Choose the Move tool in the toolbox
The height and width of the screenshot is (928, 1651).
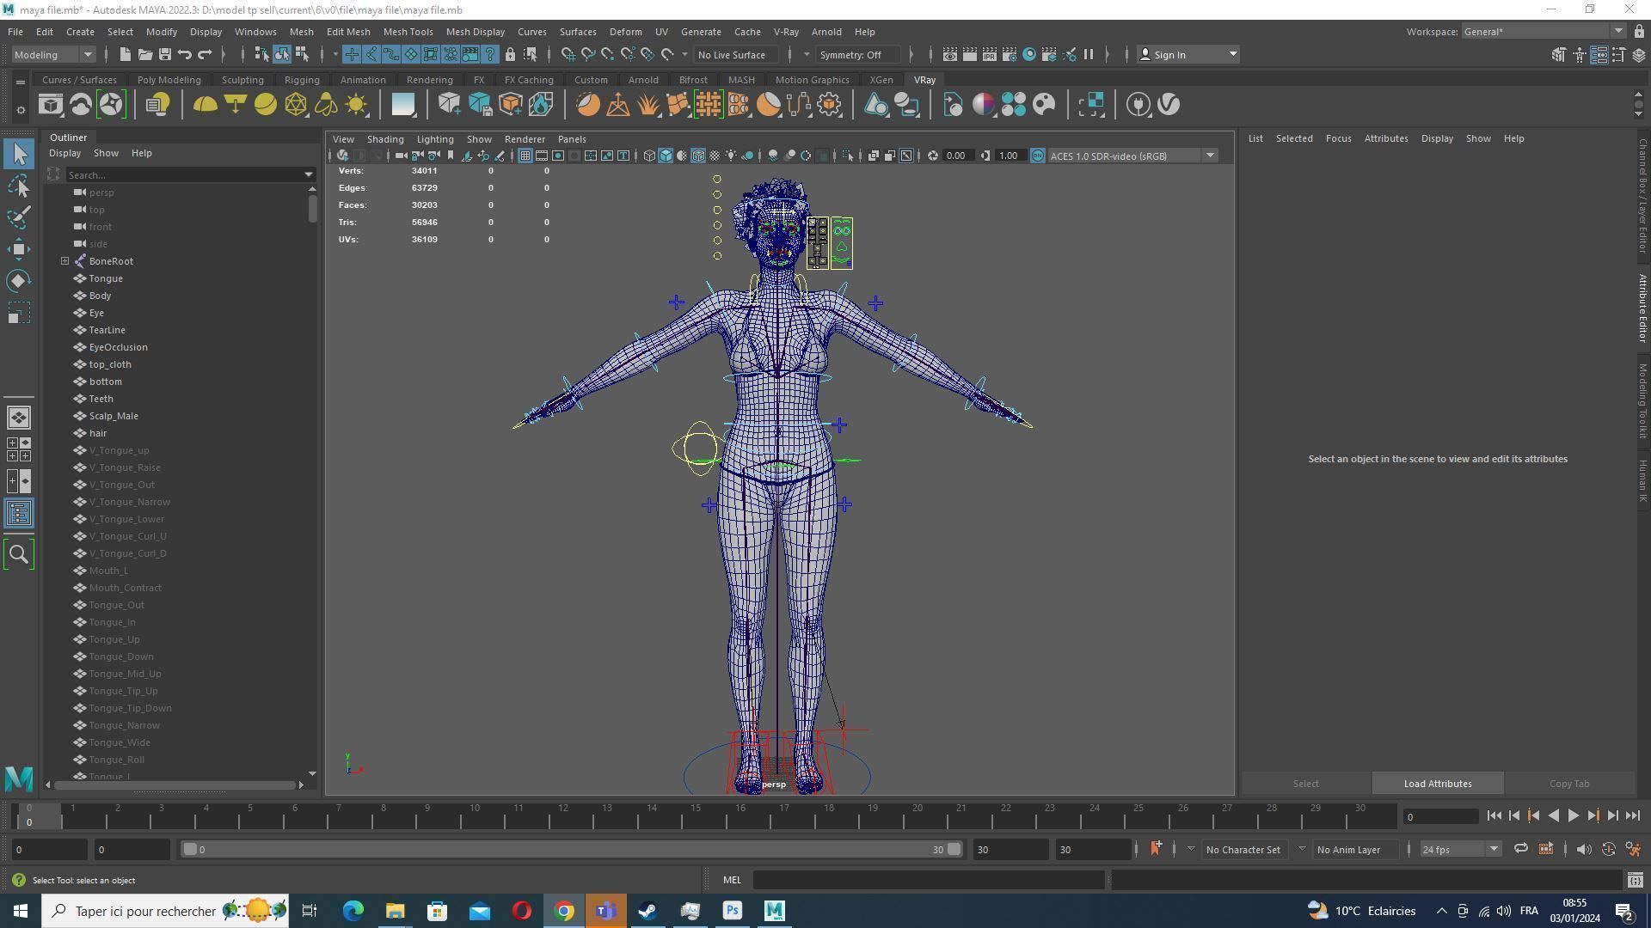pos(19,249)
